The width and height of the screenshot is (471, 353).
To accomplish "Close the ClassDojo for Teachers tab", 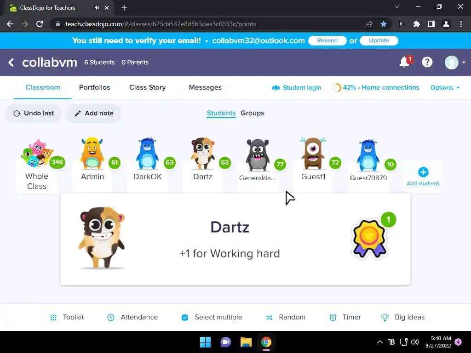I will click(107, 8).
